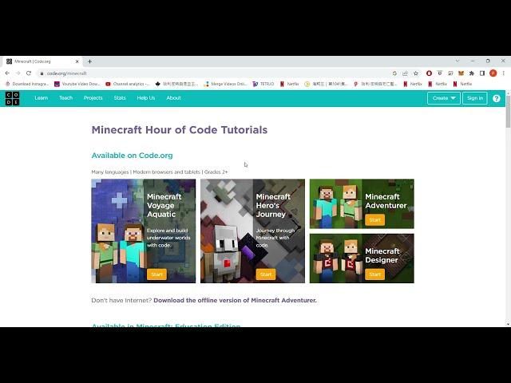Close the Minecraft | Code.org tab
511x383 pixels.
pos(77,61)
